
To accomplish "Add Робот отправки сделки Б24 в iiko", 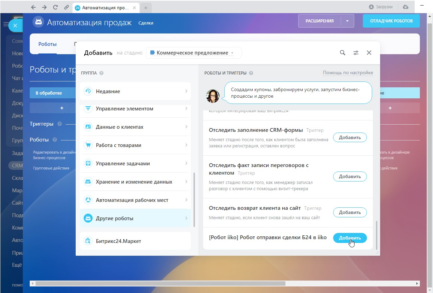I will (x=350, y=238).
